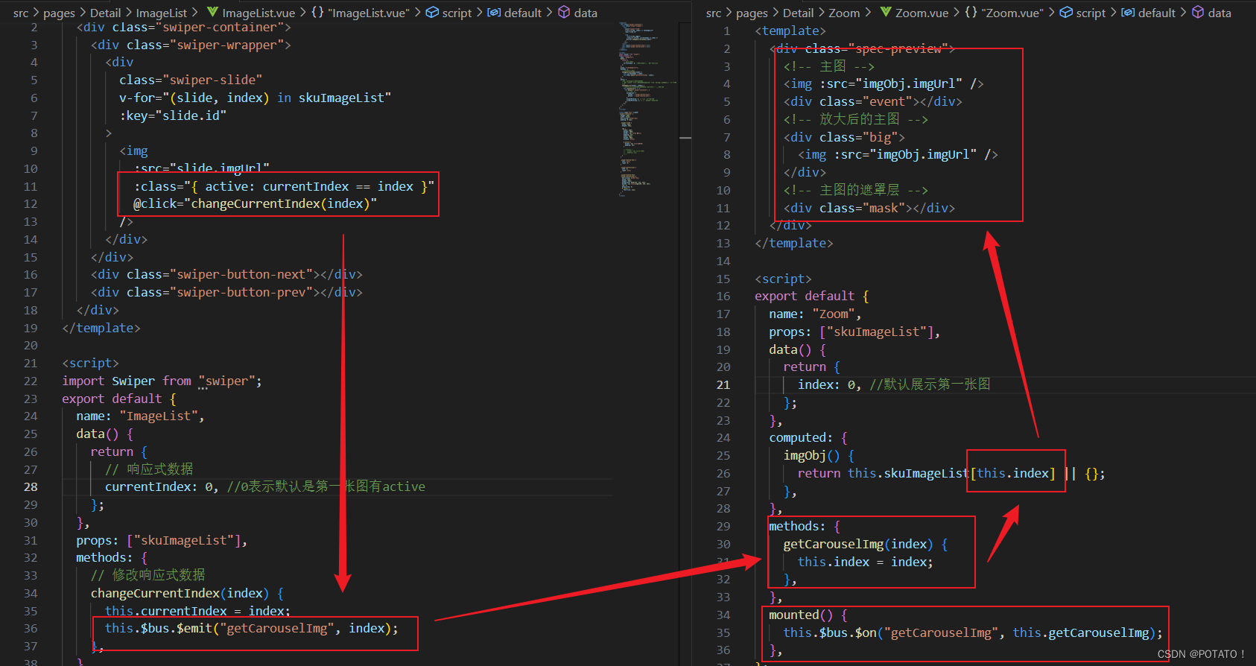Click the imgObj() computed definition
The height and width of the screenshot is (666, 1256).
pos(819,455)
